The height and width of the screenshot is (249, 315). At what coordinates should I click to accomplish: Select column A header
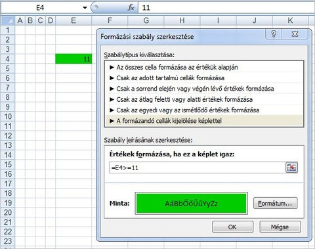tap(20, 20)
